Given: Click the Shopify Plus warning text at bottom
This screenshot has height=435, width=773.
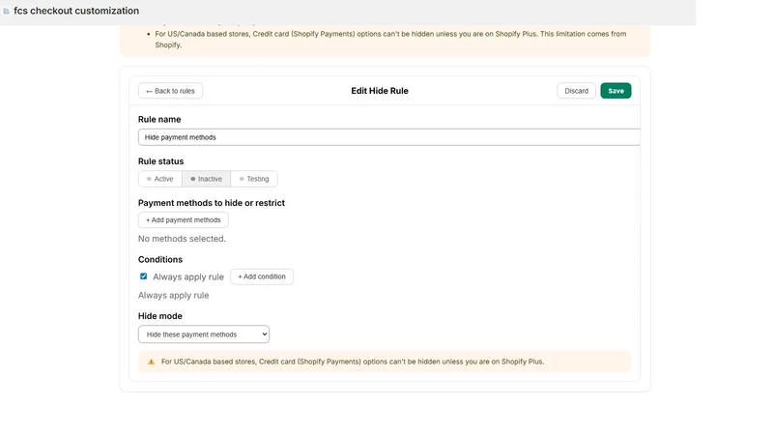Looking at the screenshot, I should [x=353, y=362].
